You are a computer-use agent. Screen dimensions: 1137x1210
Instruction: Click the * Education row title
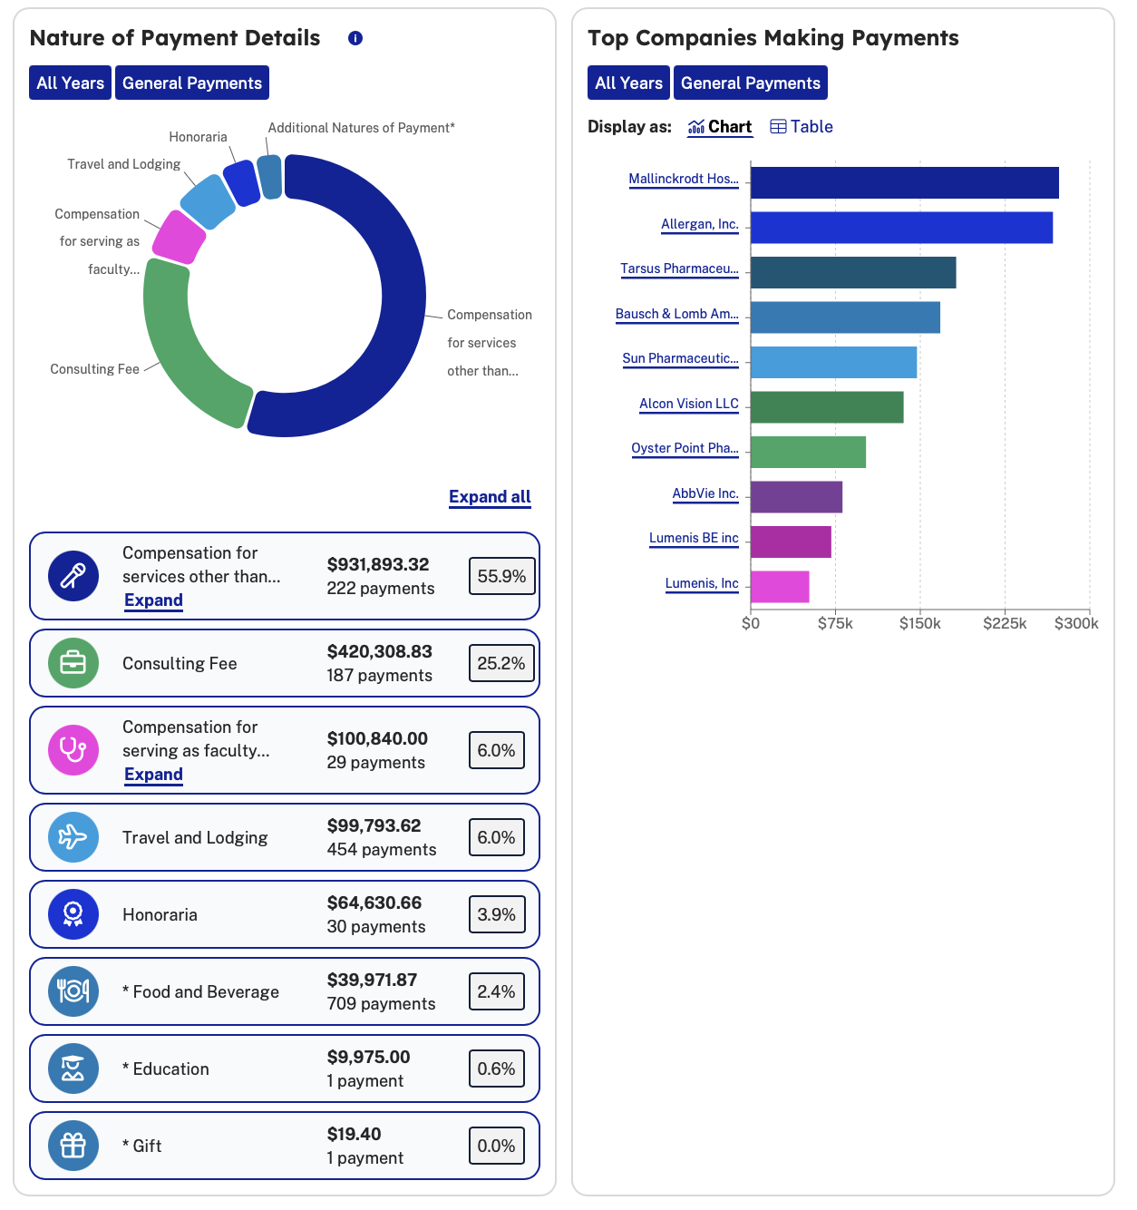(x=166, y=1069)
